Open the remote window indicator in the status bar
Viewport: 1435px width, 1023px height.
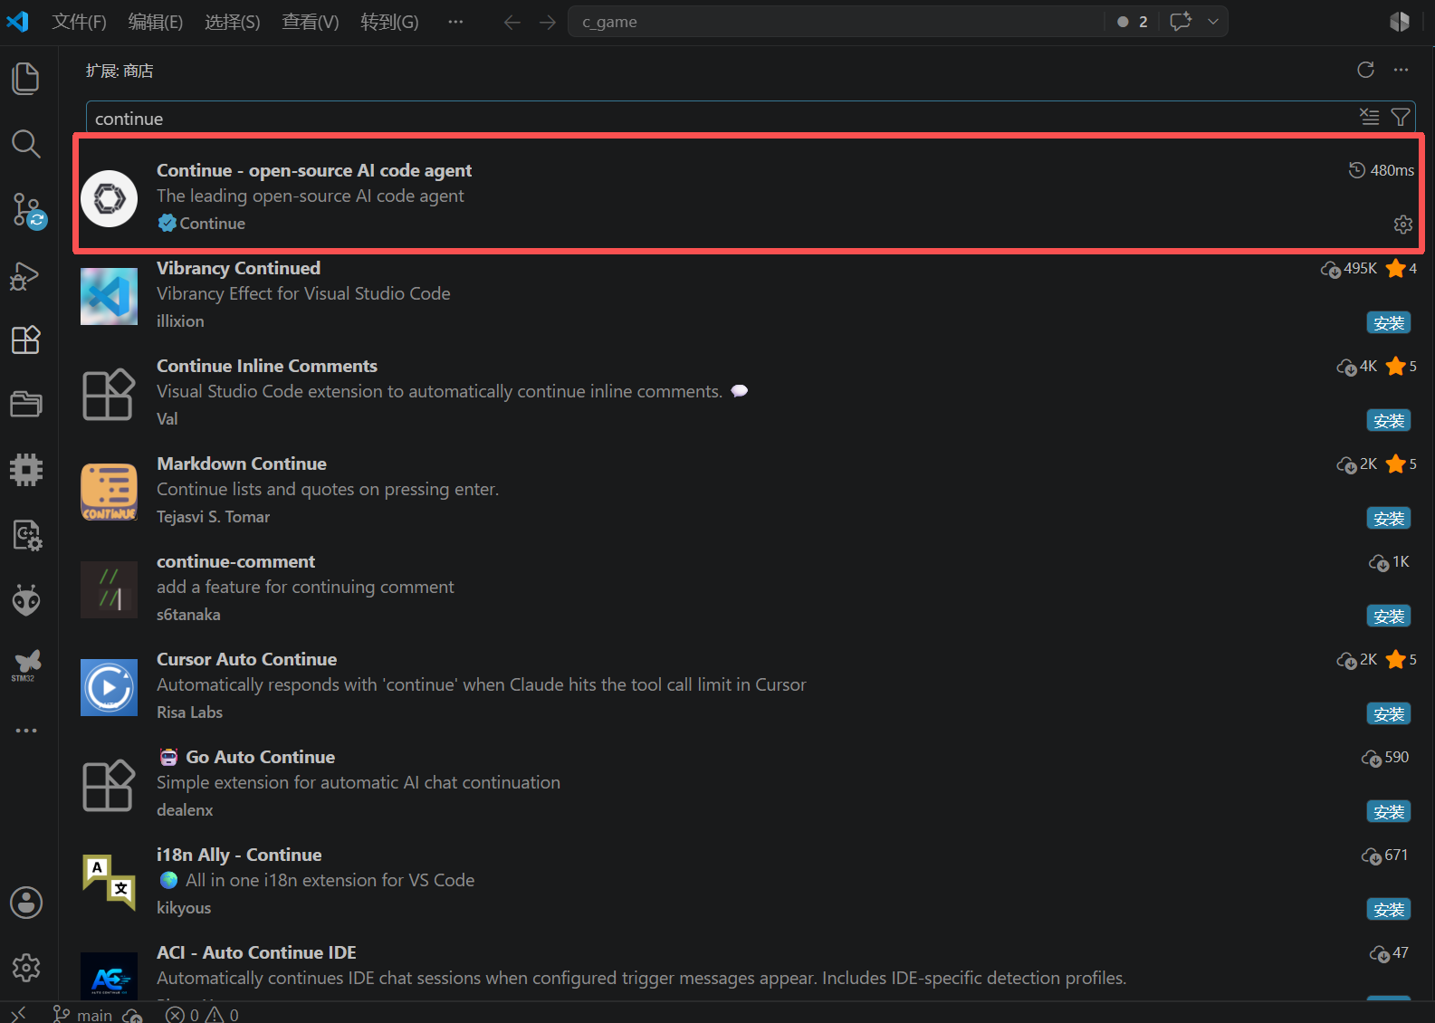click(18, 1014)
